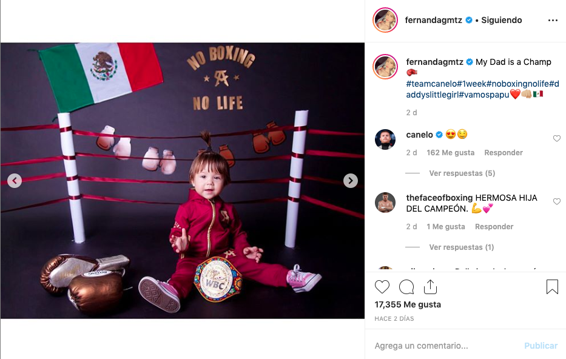The image size is (566, 359).
Task: Like canelo's comment with small heart
Action: 557,138
